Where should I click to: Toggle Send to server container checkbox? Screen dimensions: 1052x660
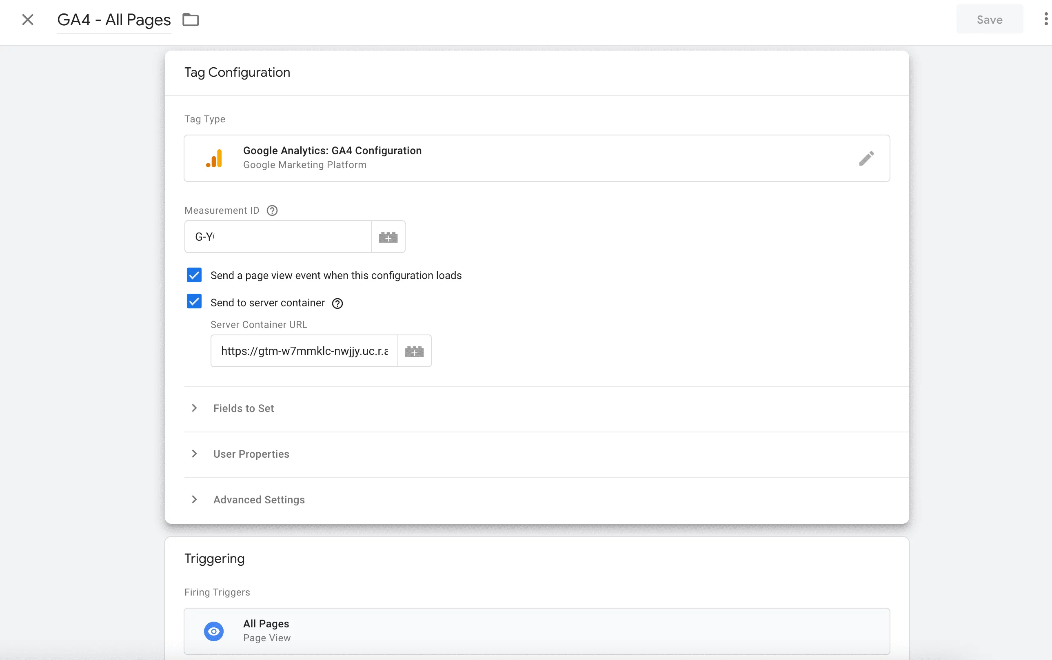click(194, 301)
